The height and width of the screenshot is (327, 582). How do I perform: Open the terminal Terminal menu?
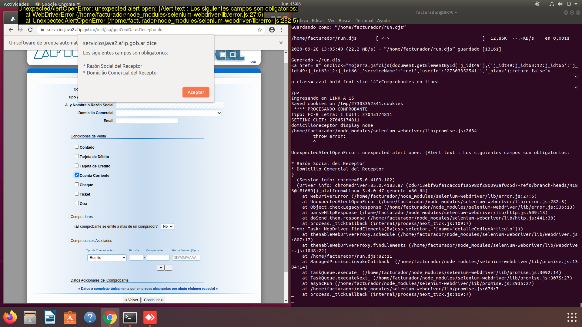365,21
